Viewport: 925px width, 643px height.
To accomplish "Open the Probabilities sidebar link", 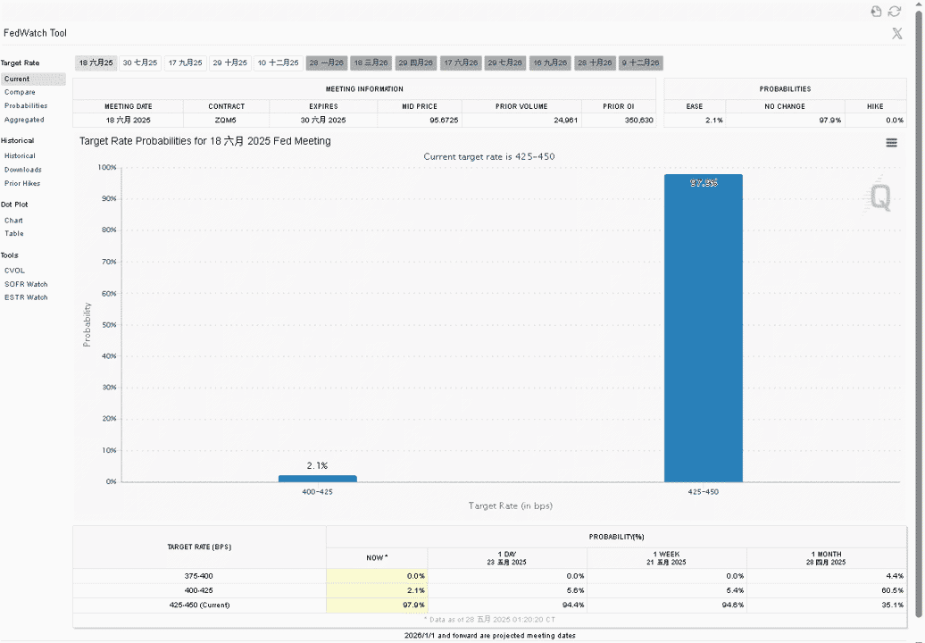I will pyautogui.click(x=26, y=105).
